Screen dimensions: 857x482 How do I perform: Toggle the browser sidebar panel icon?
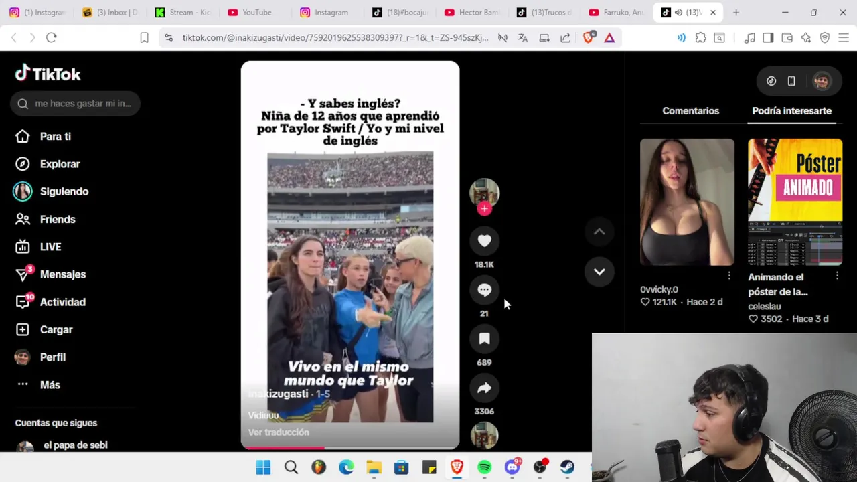pos(768,38)
